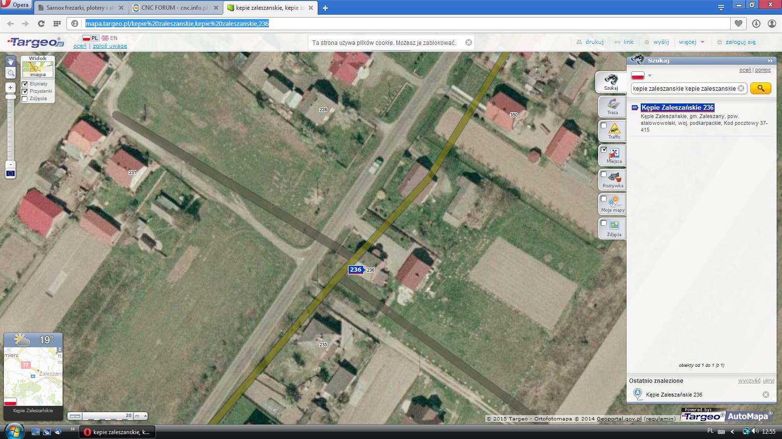Dismiss the cookie notice
The image size is (782, 439).
pos(469,42)
